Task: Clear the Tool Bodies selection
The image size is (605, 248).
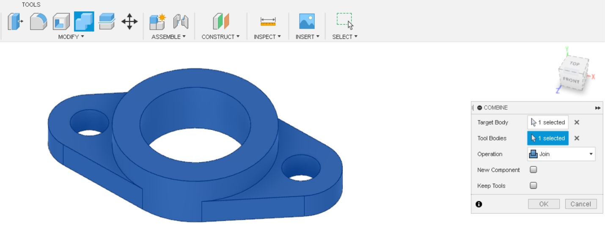Action: 577,138
